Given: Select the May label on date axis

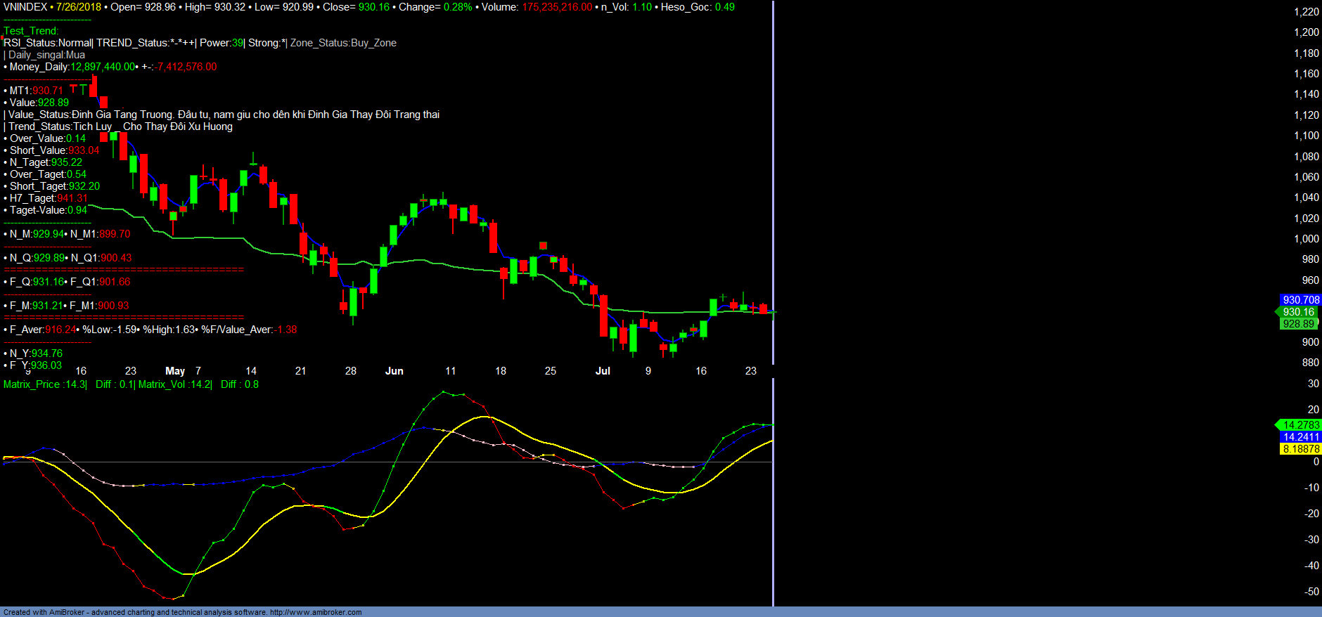Looking at the screenshot, I should pos(175,371).
